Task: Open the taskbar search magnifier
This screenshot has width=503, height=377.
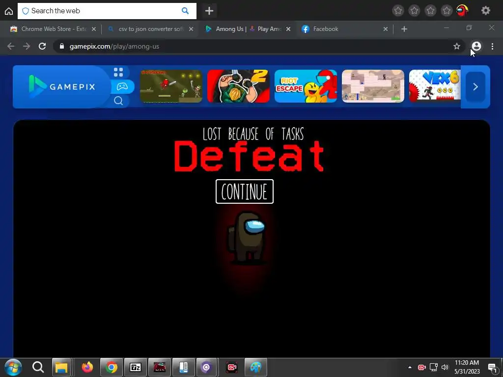Action: coord(38,367)
